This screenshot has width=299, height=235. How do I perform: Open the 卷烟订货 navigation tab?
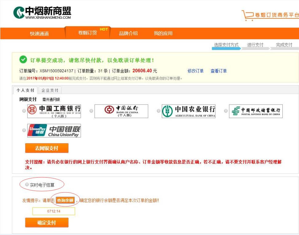tap(87, 33)
